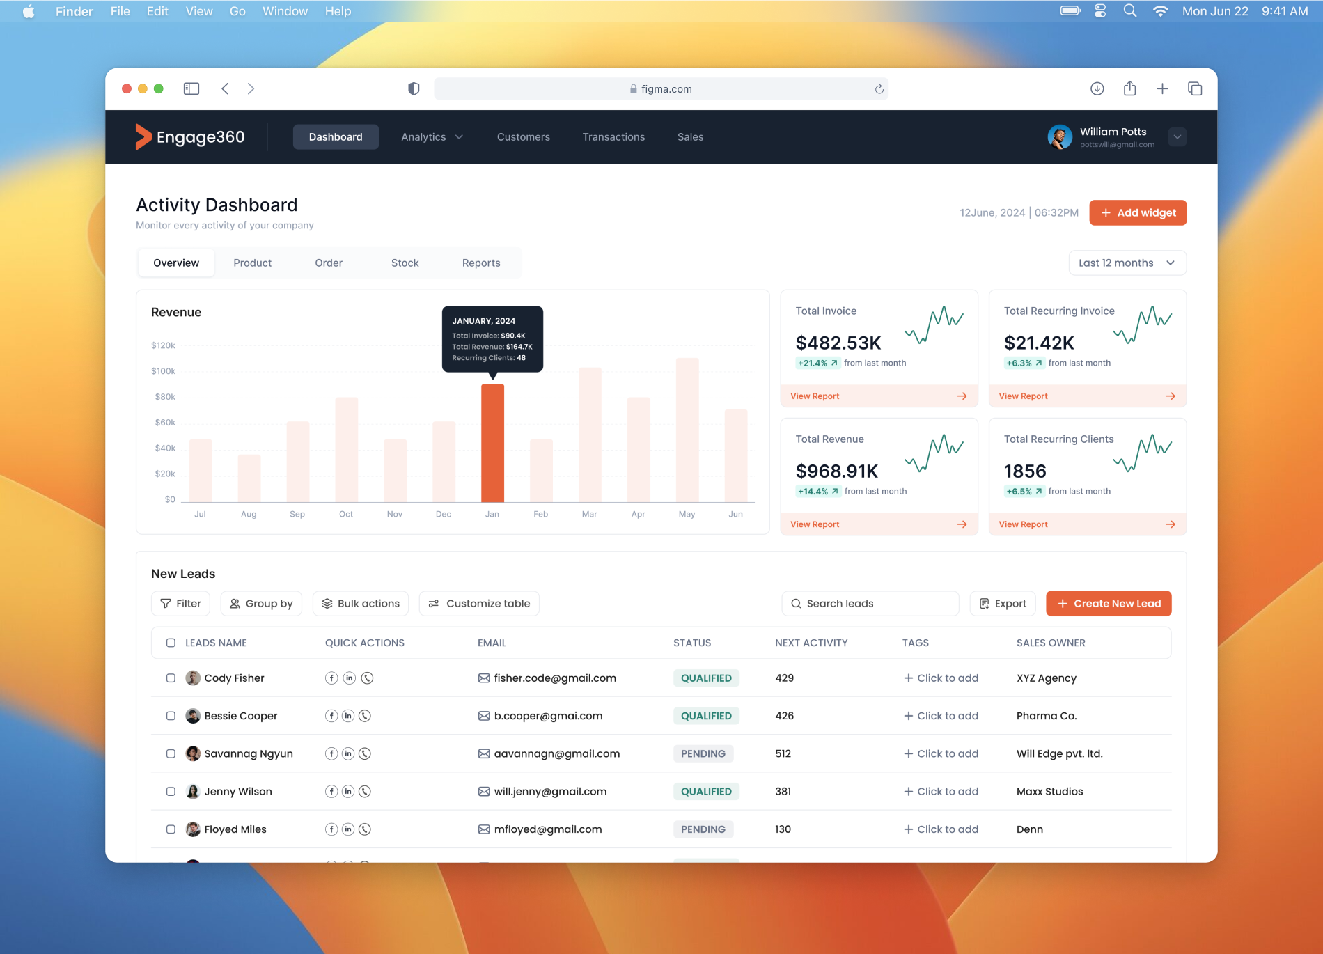Tick the checkbox next to Floyed Miles
The width and height of the screenshot is (1323, 954).
tap(171, 829)
